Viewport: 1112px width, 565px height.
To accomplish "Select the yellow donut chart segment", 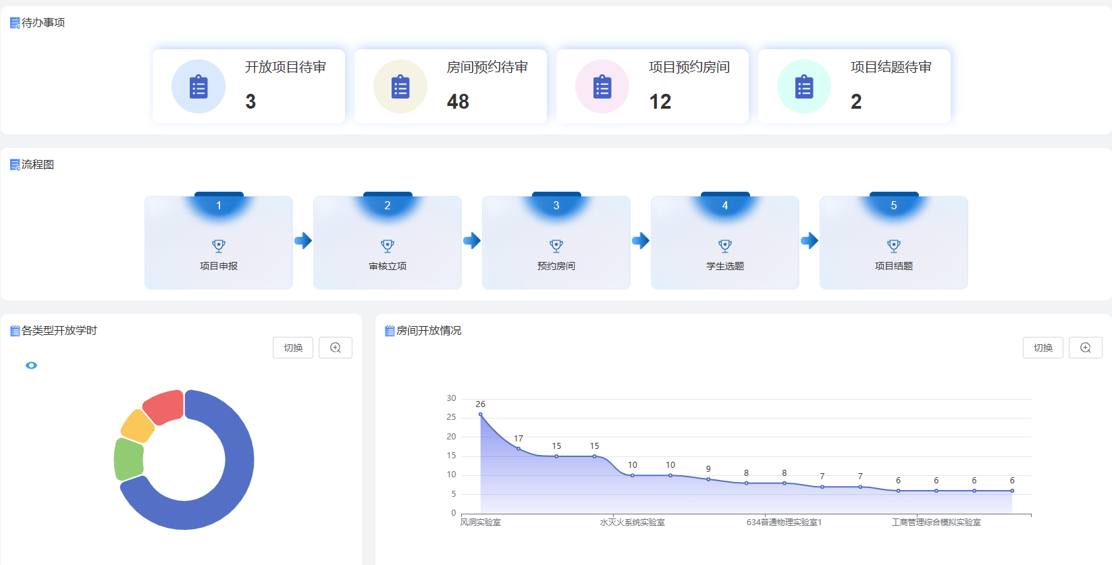I will pos(138,426).
